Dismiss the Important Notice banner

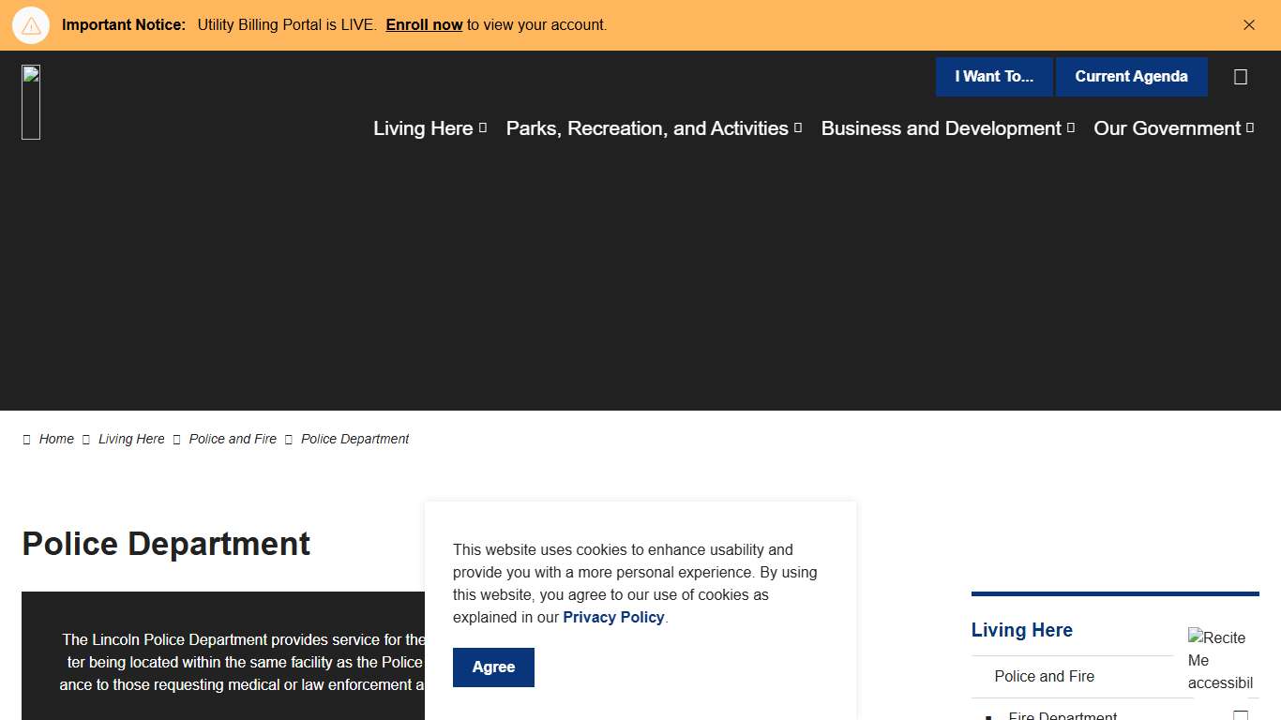pos(1248,25)
